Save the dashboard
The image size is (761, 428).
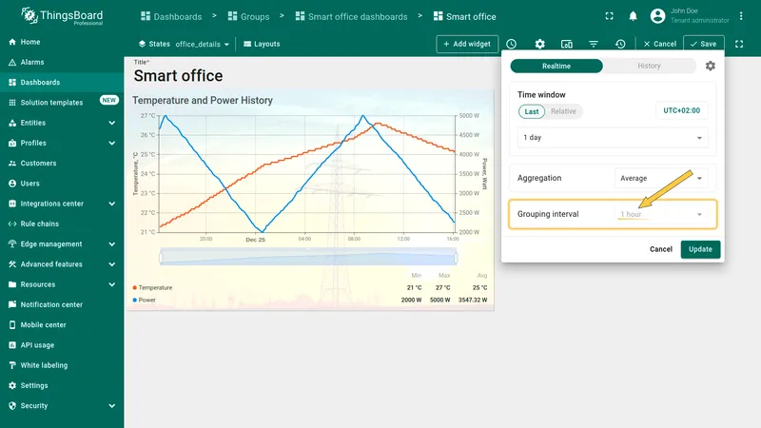coord(704,44)
